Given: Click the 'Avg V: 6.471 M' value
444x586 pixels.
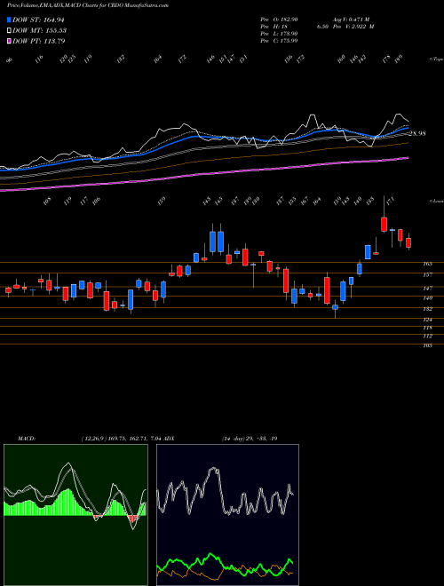Looking at the screenshot, I should [353, 20].
